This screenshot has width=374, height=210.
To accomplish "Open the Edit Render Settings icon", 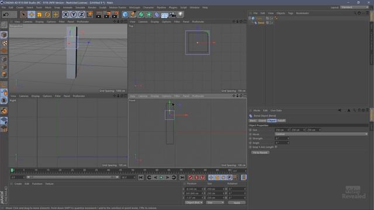I will click(116, 15).
